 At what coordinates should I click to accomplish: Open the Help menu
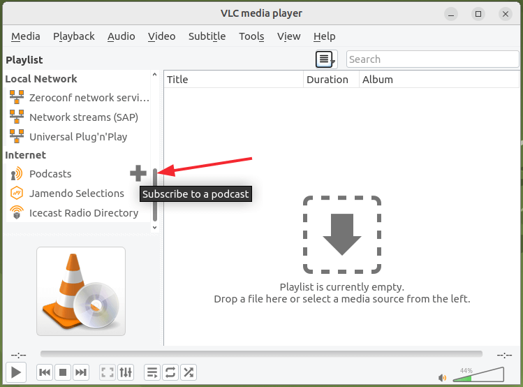point(324,36)
